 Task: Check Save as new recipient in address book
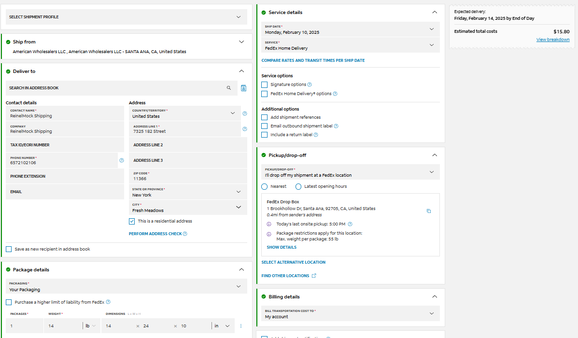click(9, 249)
